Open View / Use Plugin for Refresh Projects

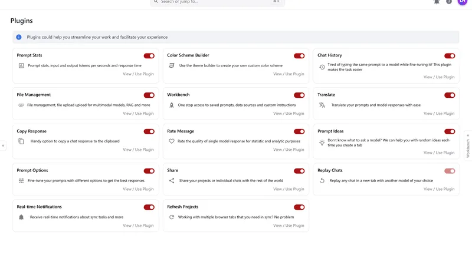pos(289,226)
